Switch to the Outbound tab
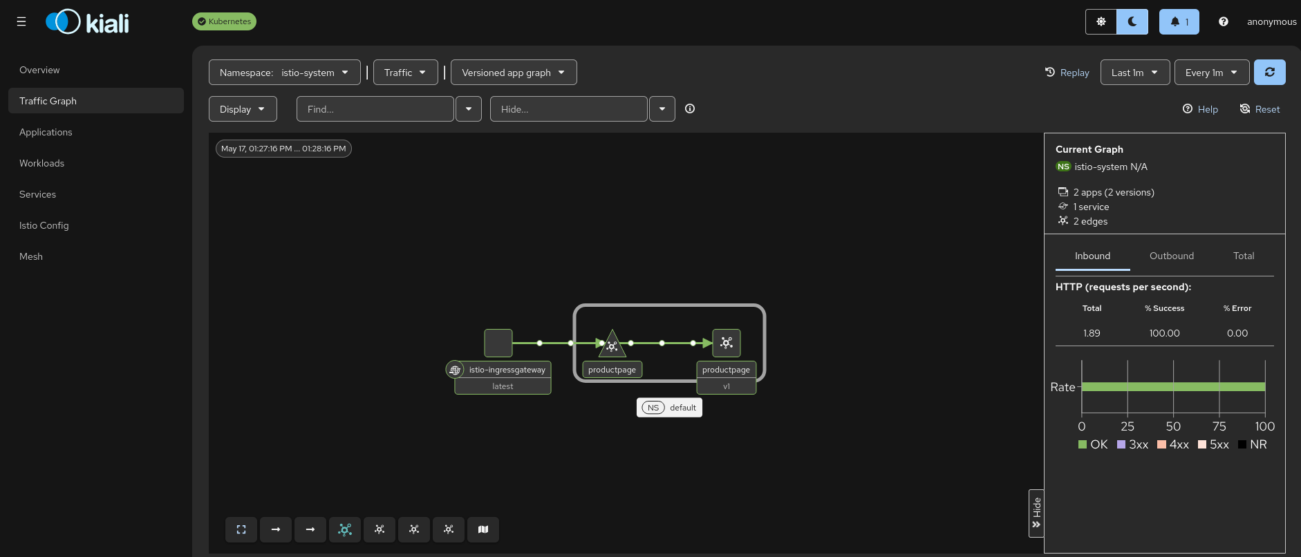Image resolution: width=1301 pixels, height=557 pixels. pyautogui.click(x=1172, y=256)
